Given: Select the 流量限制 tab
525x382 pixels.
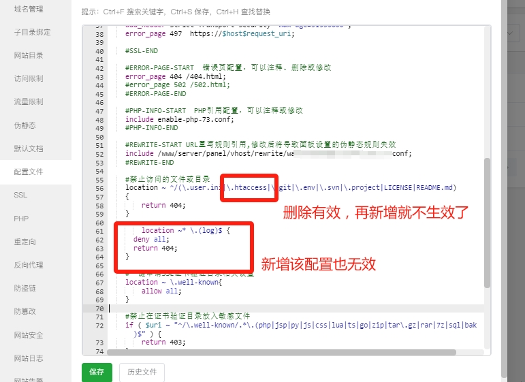Looking at the screenshot, I should tap(29, 101).
